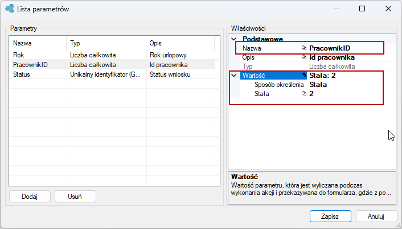
Task: Click the Typ column header
Action: tap(106, 43)
